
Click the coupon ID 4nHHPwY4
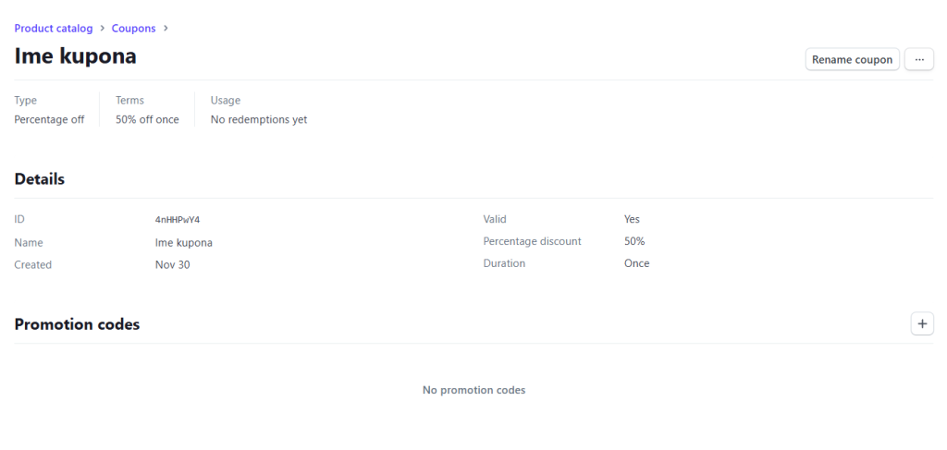tap(178, 220)
